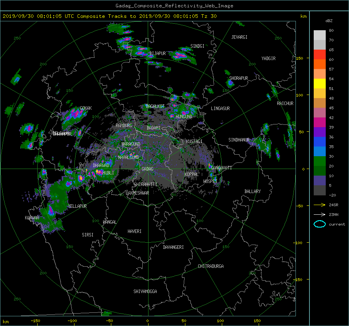
Task: Click the NAVALGUND city label
Action: 128,157
